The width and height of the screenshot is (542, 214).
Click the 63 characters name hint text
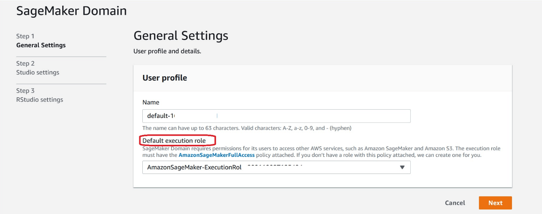pos(247,128)
